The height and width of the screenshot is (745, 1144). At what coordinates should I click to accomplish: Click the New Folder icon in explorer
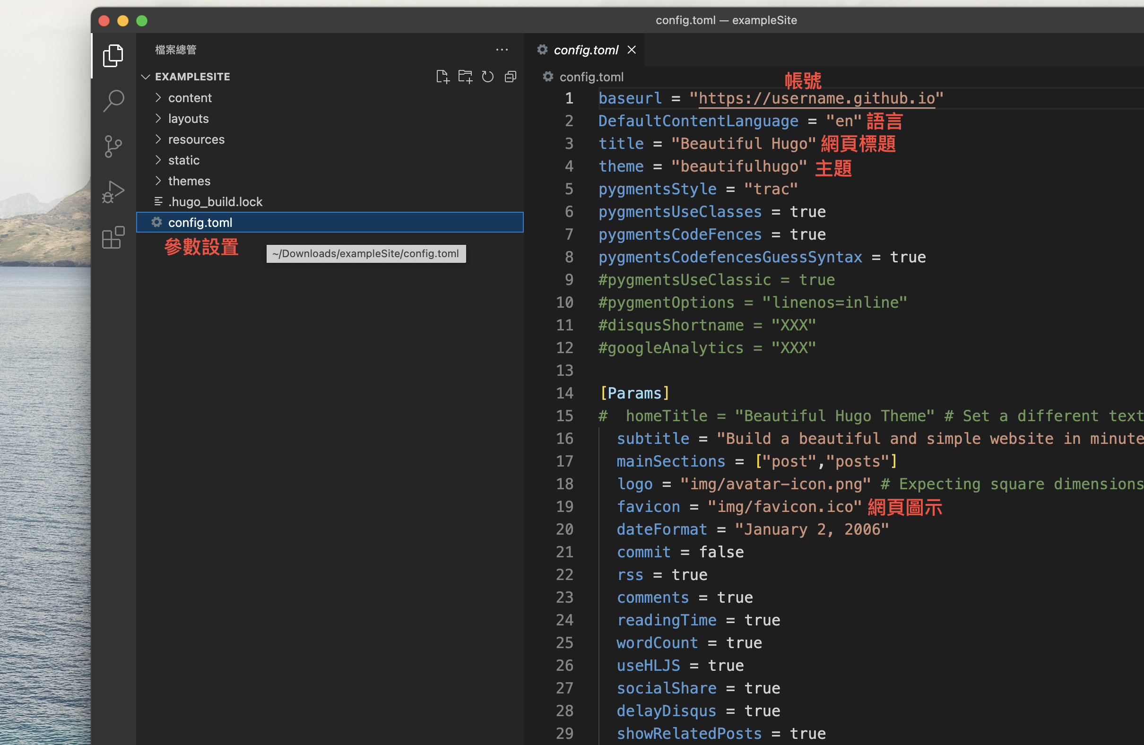point(465,77)
